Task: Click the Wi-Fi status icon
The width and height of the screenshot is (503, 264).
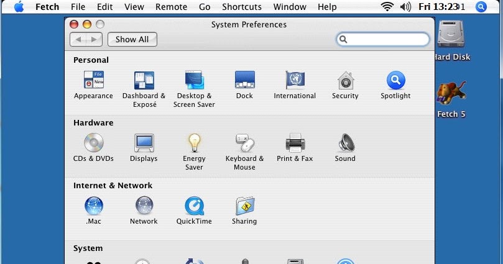Action: [x=387, y=7]
